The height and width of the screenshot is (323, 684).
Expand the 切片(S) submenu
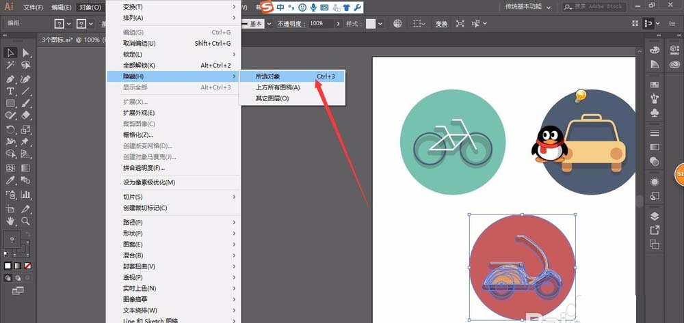174,197
